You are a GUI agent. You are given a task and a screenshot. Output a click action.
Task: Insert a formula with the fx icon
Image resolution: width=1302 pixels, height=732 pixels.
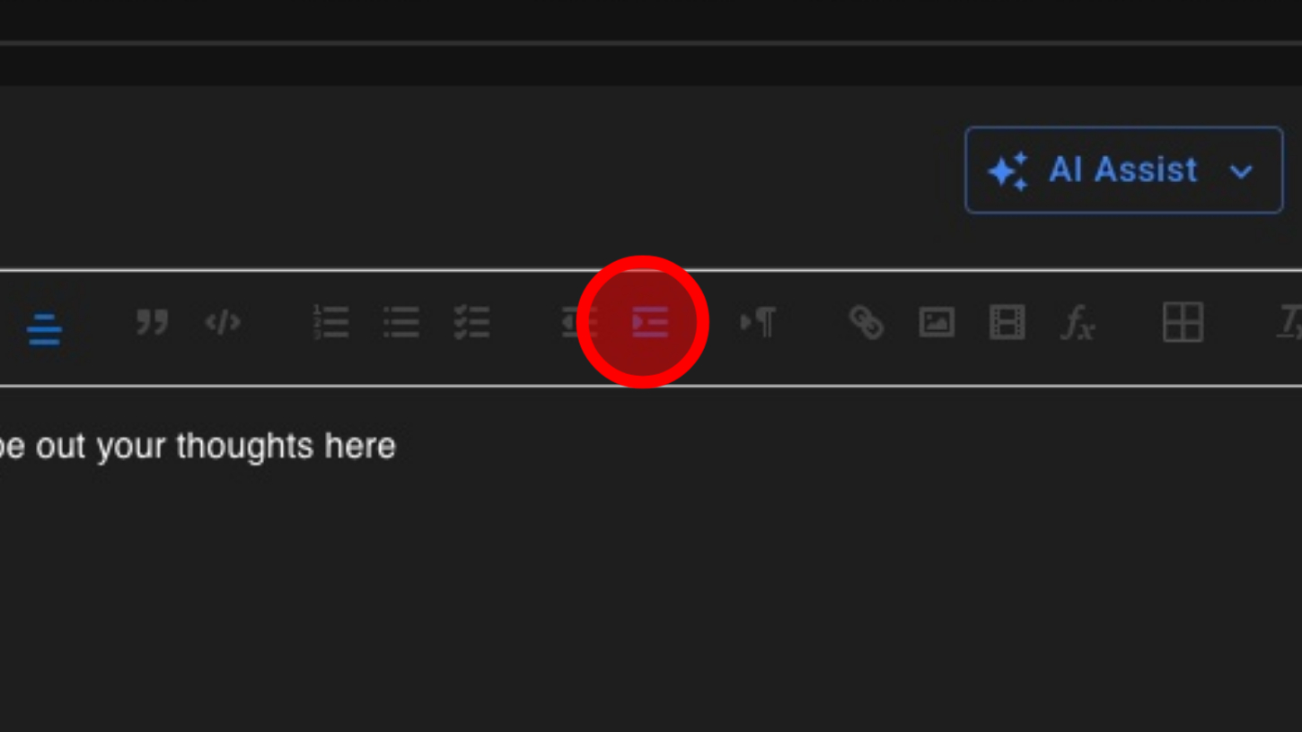click(1078, 323)
